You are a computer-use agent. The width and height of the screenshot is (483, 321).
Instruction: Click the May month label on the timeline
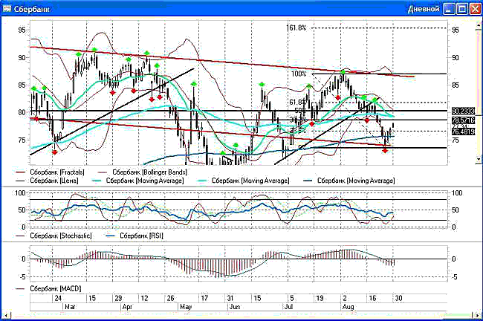tap(186, 307)
